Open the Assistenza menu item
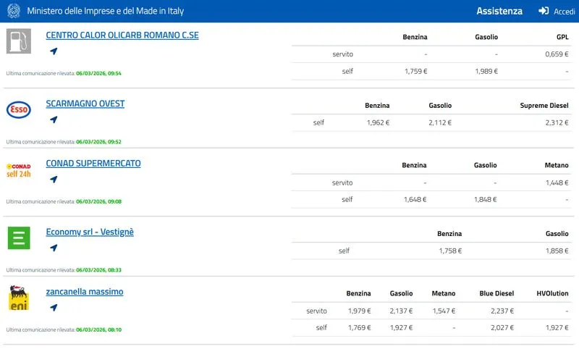Image resolution: width=579 pixels, height=349 pixels. coord(499,11)
